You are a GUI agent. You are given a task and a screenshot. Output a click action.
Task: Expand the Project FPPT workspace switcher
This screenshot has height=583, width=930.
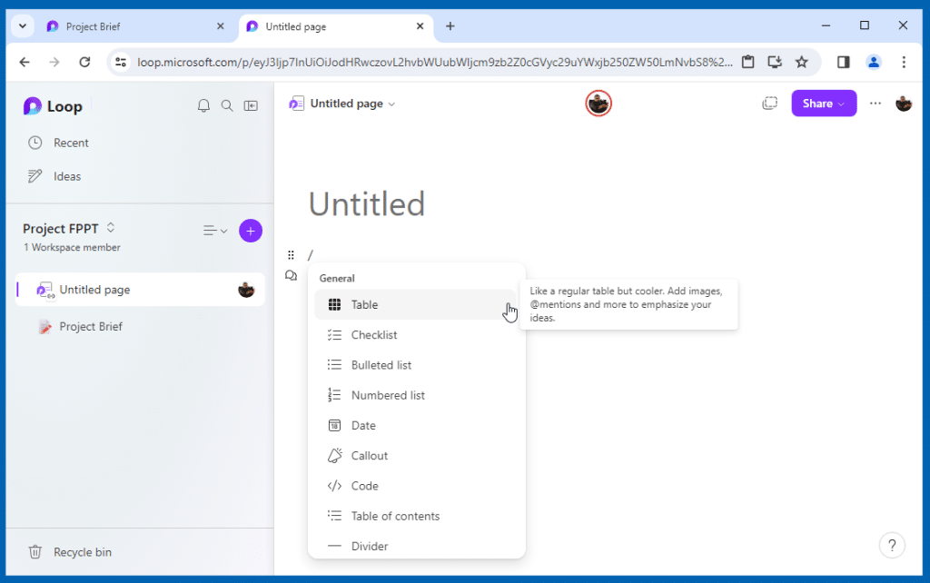click(x=111, y=228)
